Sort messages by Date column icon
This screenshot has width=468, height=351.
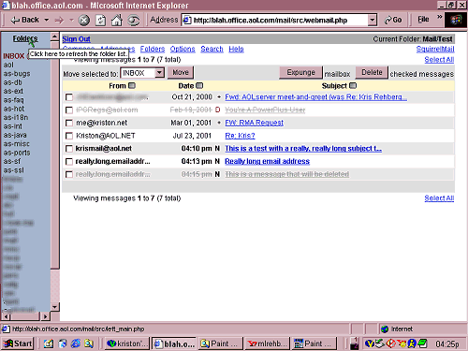coord(199,85)
